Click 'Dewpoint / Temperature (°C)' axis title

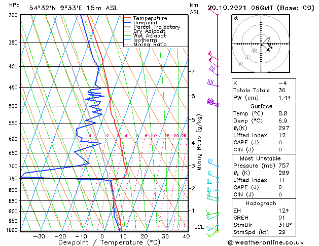[109, 242]
